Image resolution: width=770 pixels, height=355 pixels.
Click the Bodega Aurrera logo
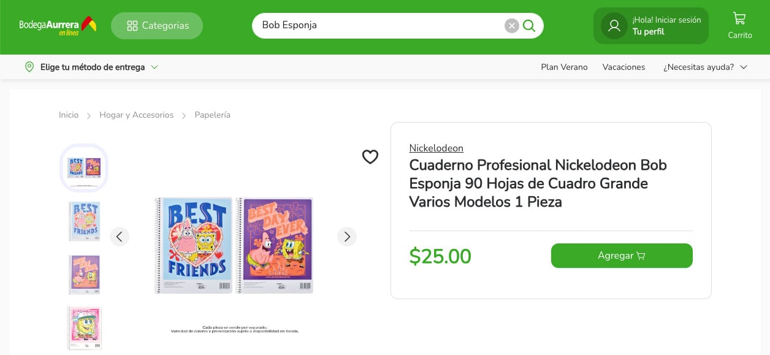(x=58, y=26)
